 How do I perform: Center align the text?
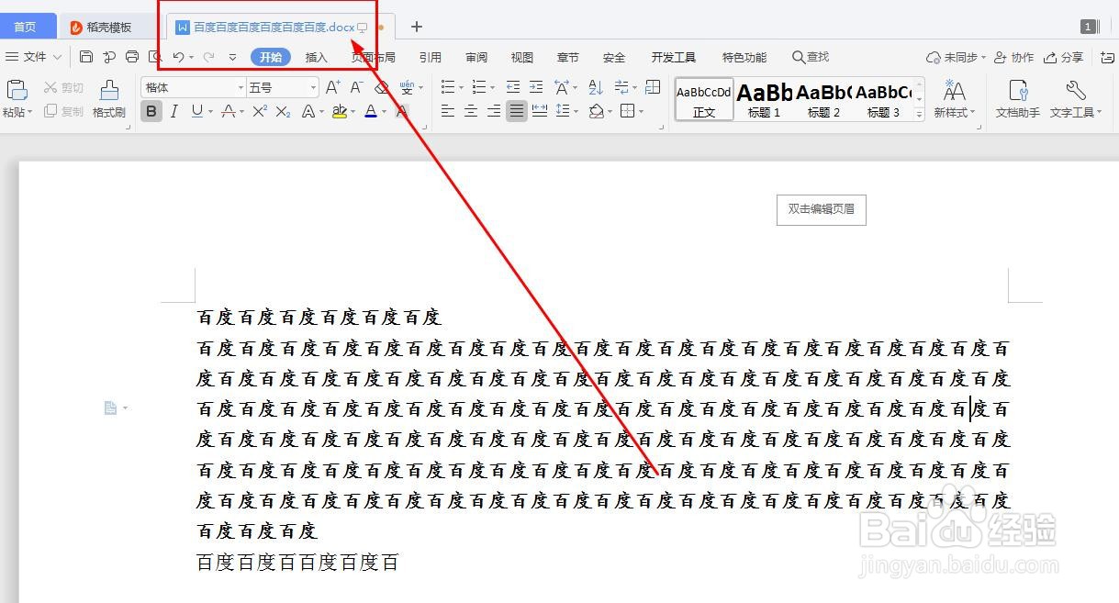click(471, 111)
